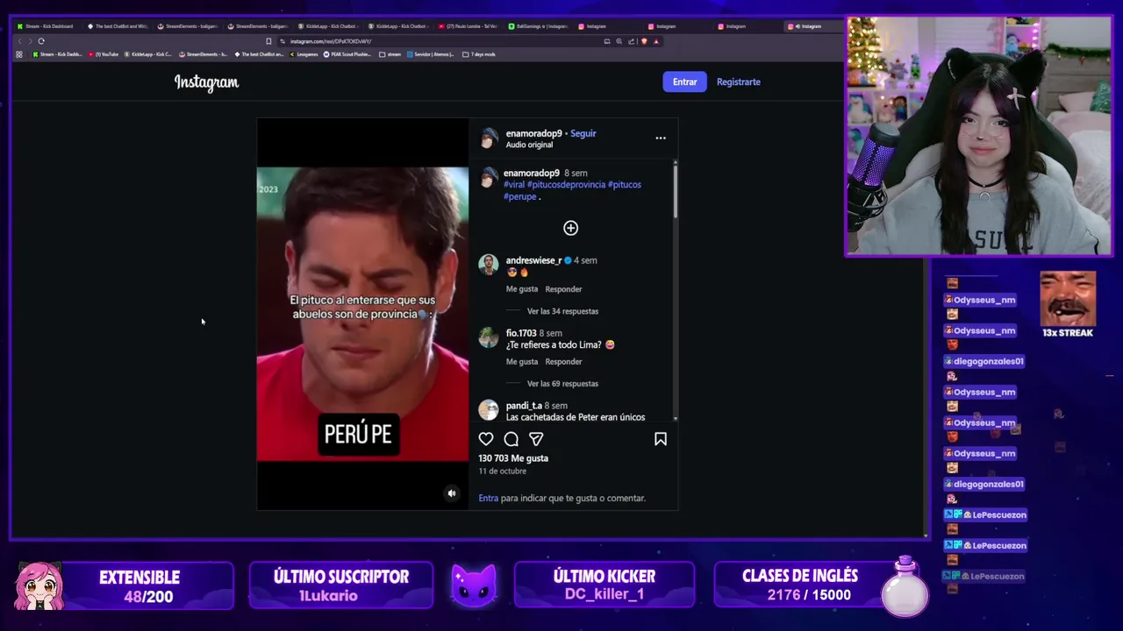1123x631 pixels.
Task: Click the 130 703 Me gusta count
Action: click(x=513, y=458)
